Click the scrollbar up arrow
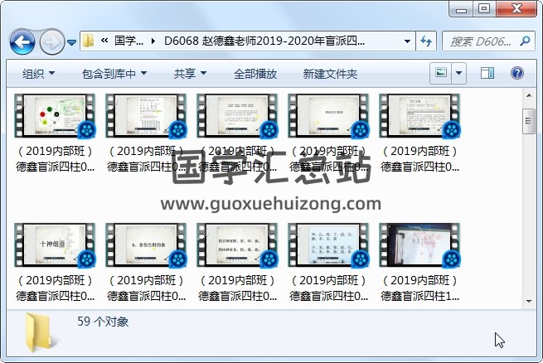 529,95
